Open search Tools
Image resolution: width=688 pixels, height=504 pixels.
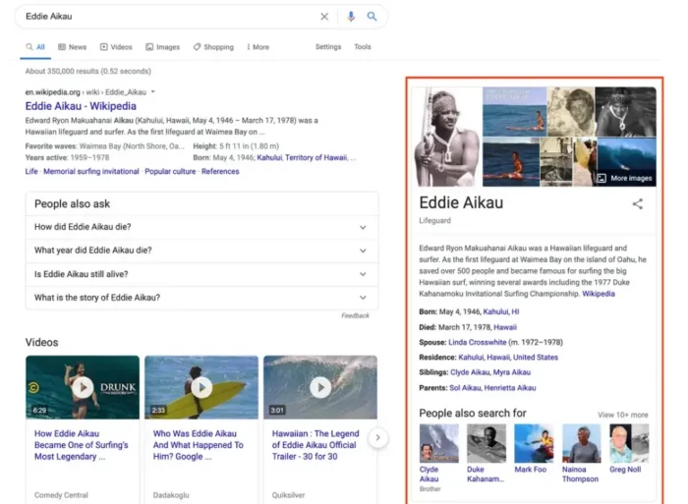363,46
